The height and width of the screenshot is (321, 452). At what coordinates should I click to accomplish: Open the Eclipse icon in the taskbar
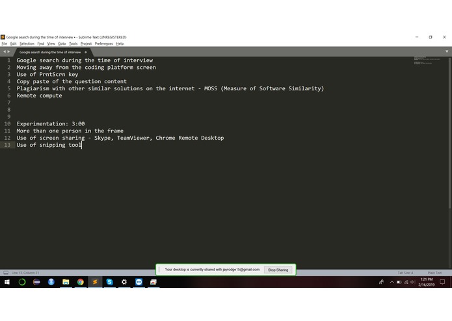pos(36,282)
